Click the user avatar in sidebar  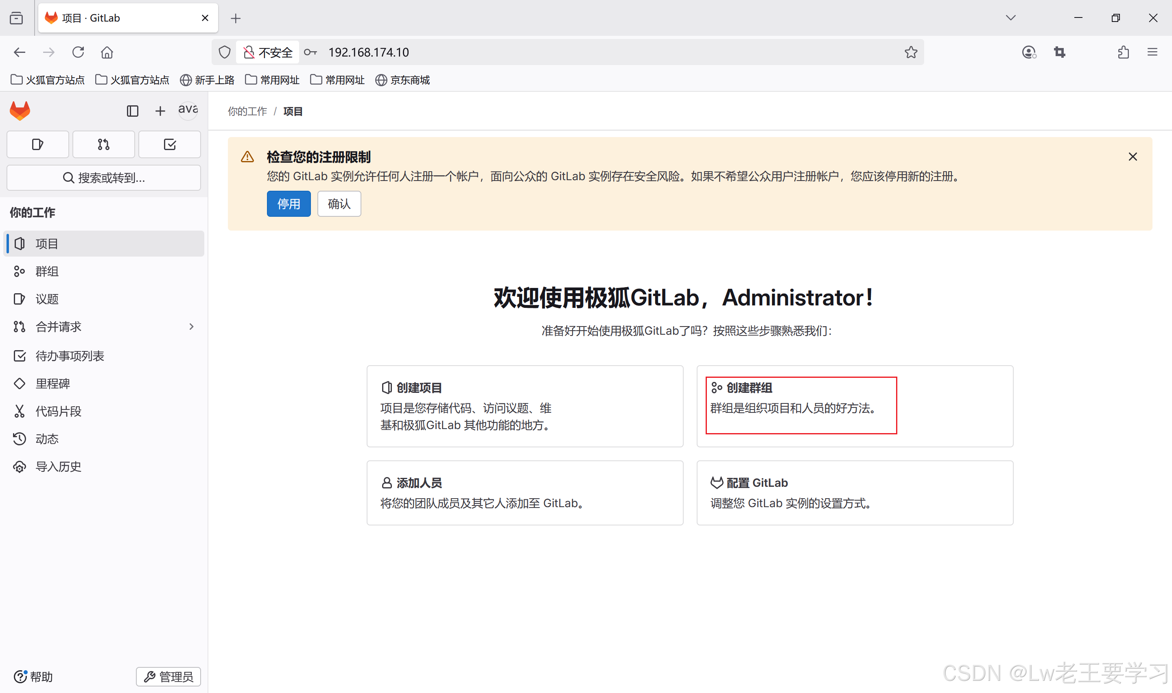188,111
